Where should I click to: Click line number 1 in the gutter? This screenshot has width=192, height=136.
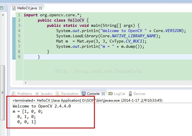[x=19, y=15]
